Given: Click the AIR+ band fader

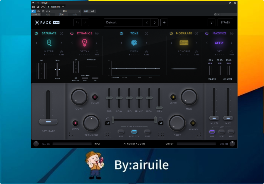Looking at the screenshot, I should coord(159,107).
